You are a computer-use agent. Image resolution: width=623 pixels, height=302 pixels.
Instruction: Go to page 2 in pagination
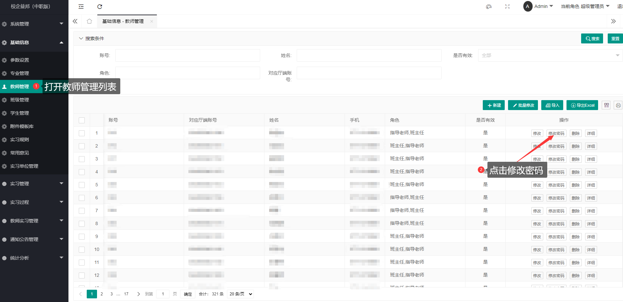pos(102,294)
